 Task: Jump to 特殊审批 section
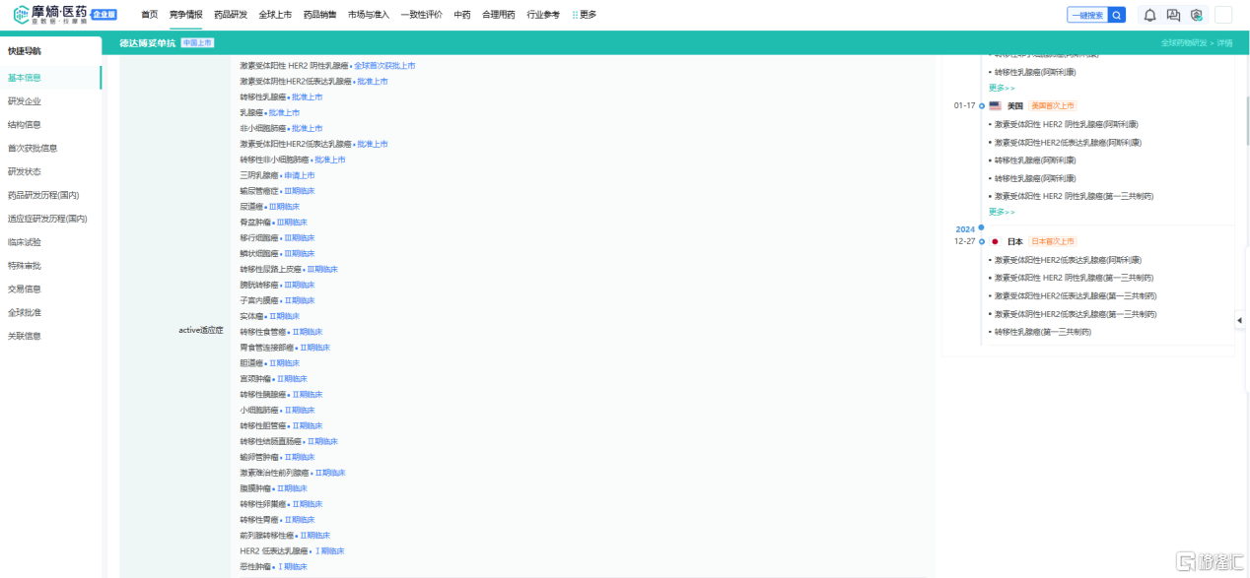pyautogui.click(x=25, y=266)
